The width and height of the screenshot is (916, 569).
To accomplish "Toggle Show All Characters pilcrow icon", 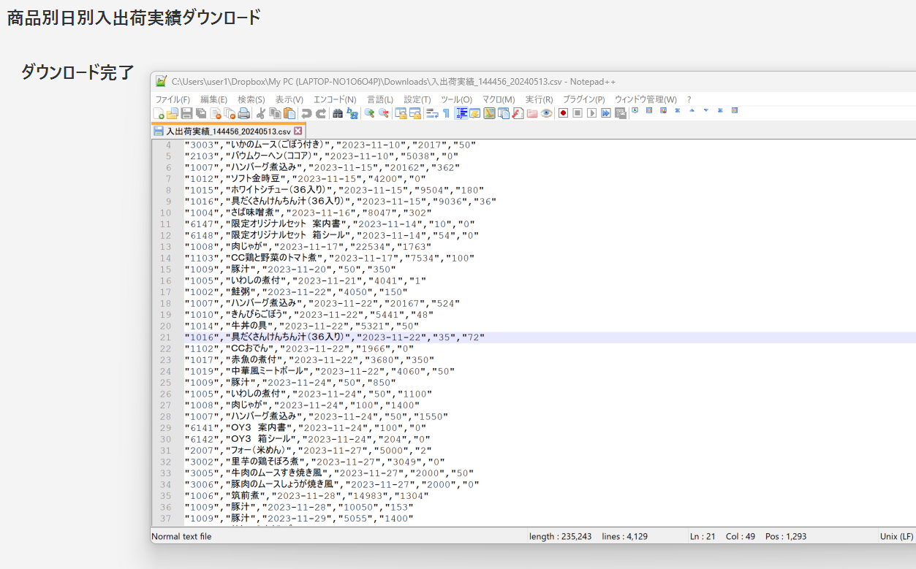I will (446, 113).
